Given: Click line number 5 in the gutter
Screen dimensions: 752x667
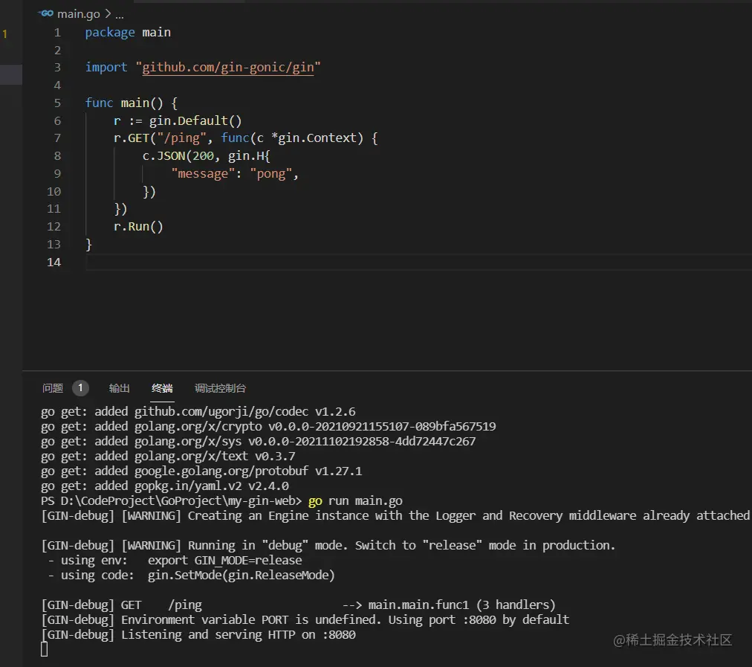Looking at the screenshot, I should coord(57,103).
